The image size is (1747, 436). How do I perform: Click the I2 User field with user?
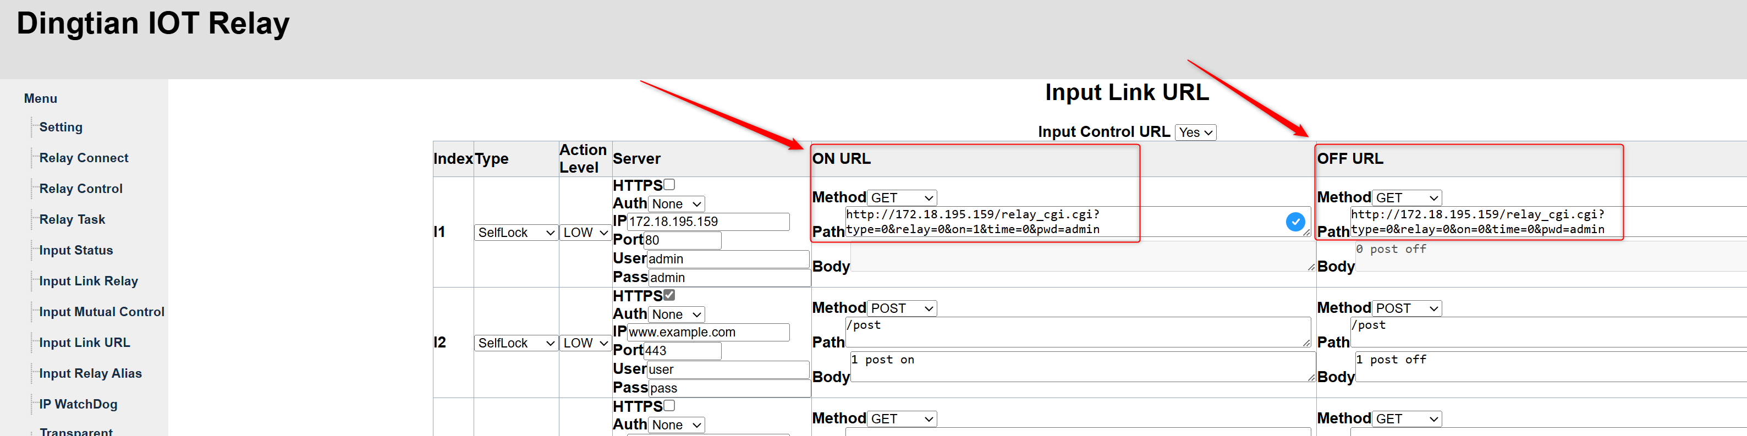pyautogui.click(x=728, y=369)
